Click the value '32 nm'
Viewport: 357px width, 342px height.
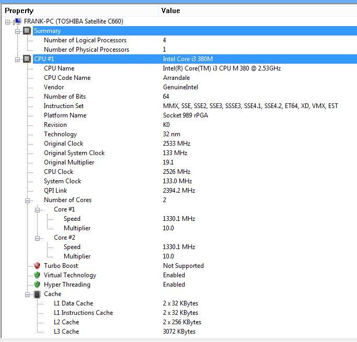171,134
